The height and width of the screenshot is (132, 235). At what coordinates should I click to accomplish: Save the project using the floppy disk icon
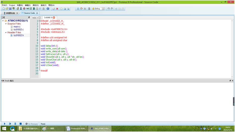(x=10, y=9)
